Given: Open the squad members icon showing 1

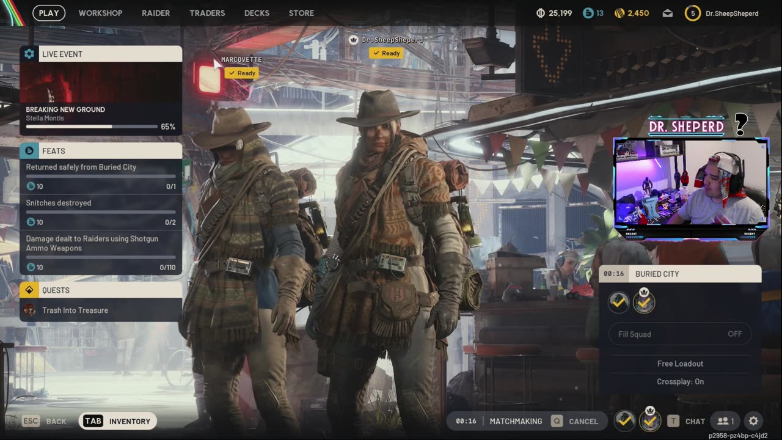Looking at the screenshot, I should 725,421.
